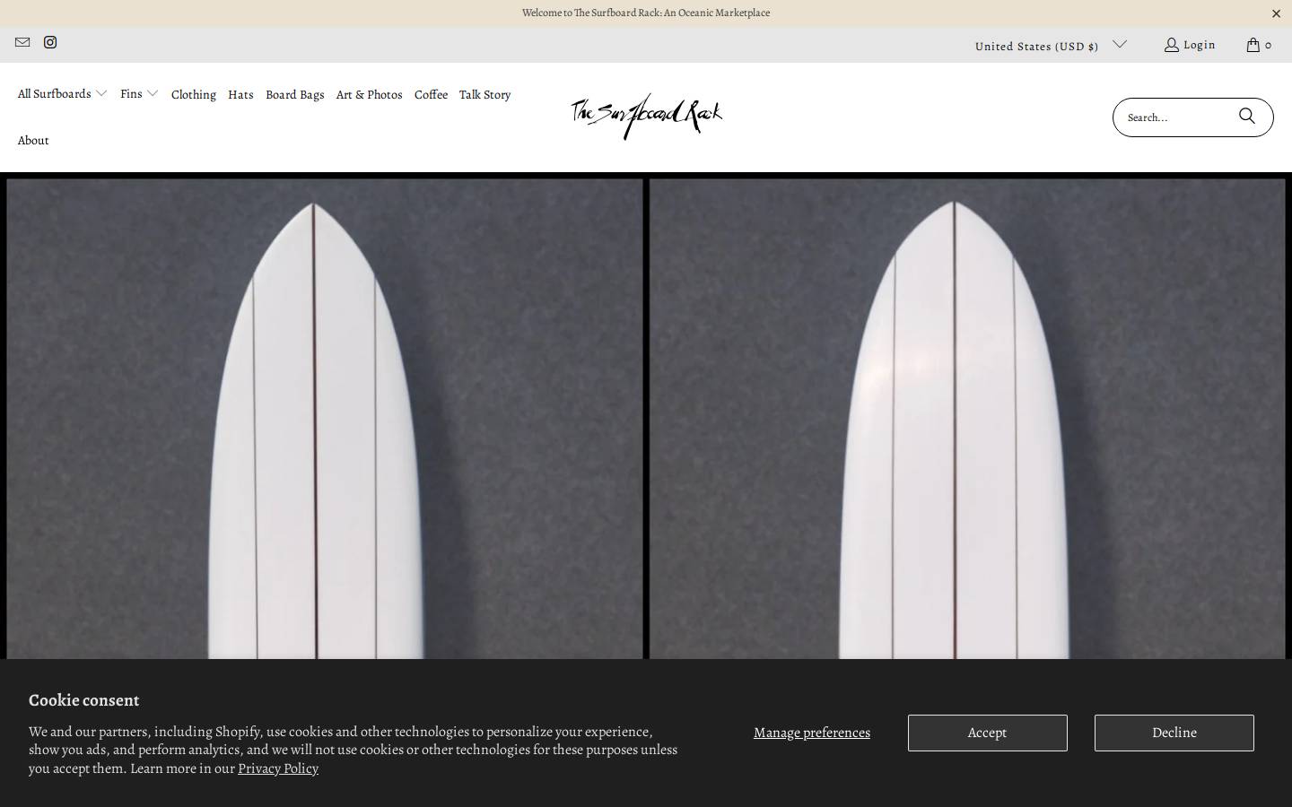
Task: Open Manage preferences for cookies
Action: point(812,733)
